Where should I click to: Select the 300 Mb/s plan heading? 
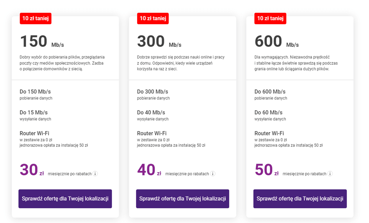pyautogui.click(x=159, y=41)
